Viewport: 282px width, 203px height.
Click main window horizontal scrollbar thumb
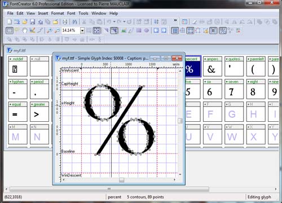click(x=109, y=189)
